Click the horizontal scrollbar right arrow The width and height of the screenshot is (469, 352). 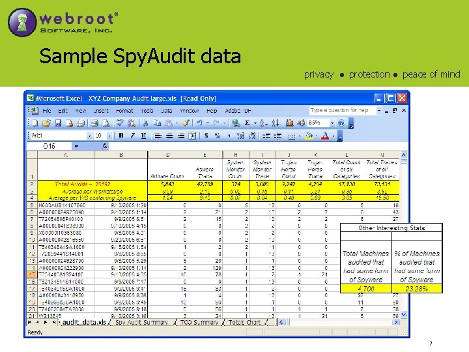[x=396, y=323]
